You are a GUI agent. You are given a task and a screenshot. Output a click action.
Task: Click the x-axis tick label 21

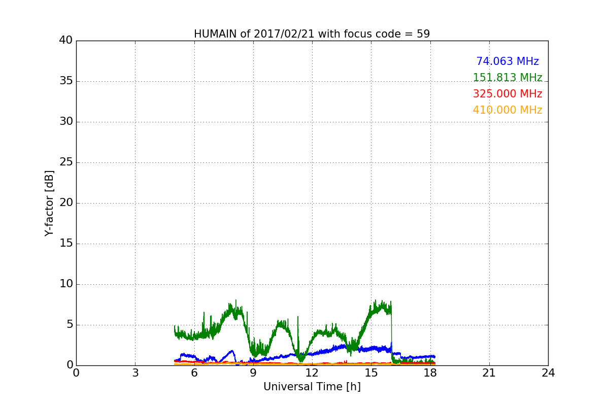(489, 373)
